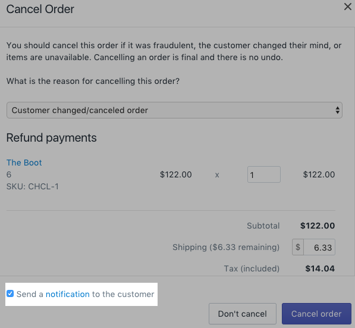Click the dollar sign prefix on shipping field

pyautogui.click(x=298, y=247)
